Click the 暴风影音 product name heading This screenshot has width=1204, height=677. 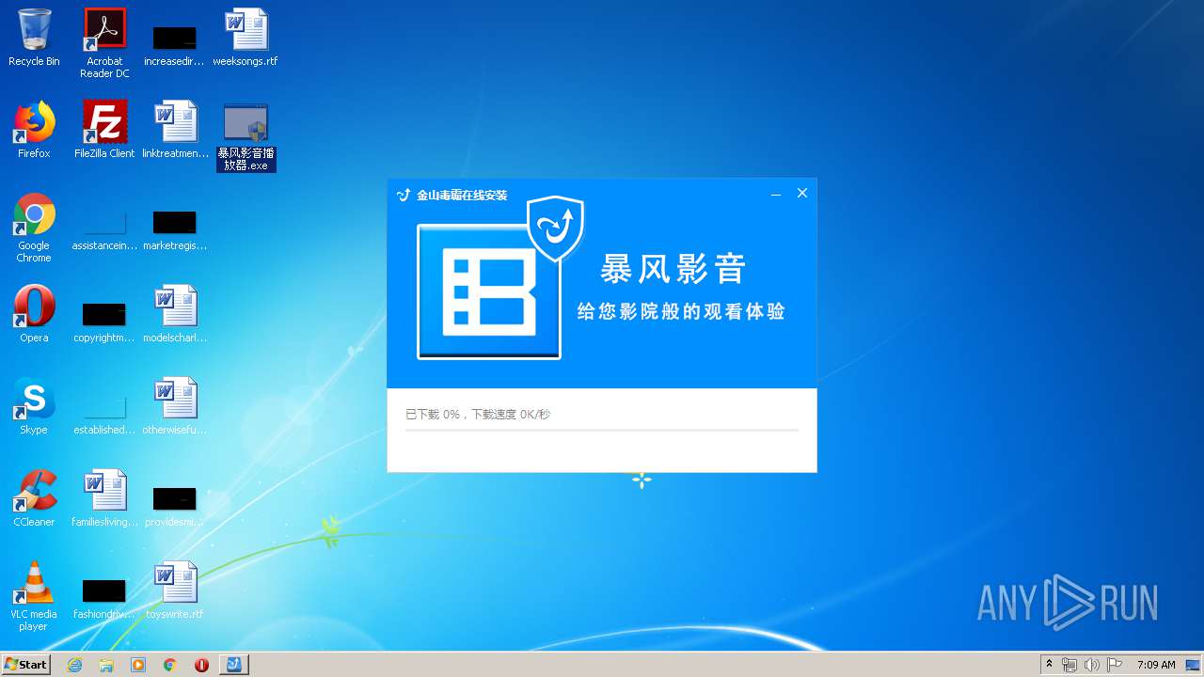pyautogui.click(x=673, y=270)
